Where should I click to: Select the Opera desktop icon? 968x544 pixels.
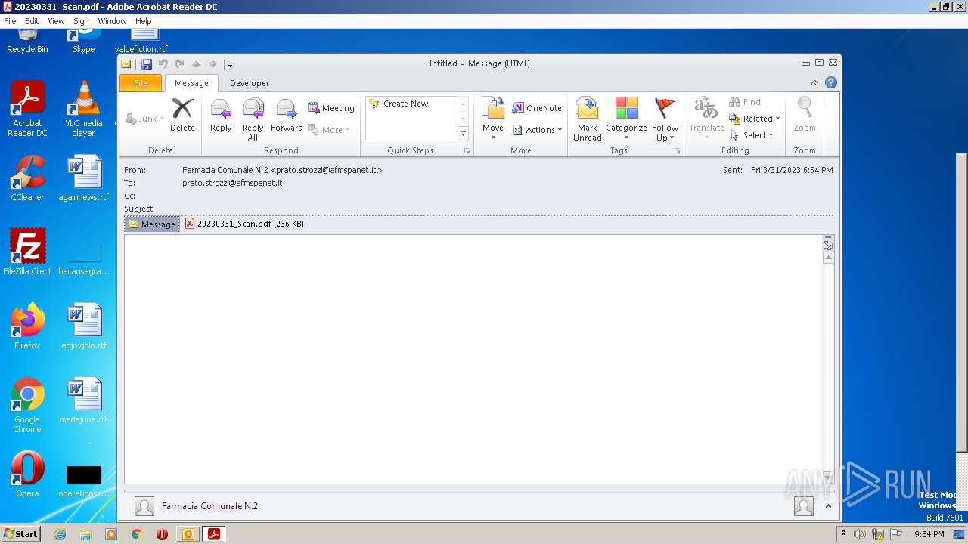click(27, 474)
